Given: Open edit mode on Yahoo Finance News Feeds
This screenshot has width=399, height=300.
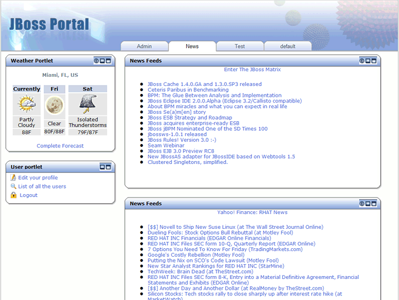Looking at the screenshot, I should (362, 204).
